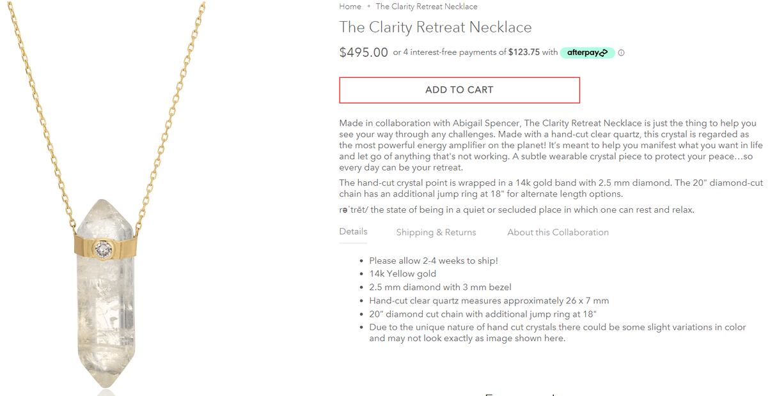Viewport: 770px width, 396px height.
Task: Click the Abigail Spencer description paragraph
Action: 551,145
